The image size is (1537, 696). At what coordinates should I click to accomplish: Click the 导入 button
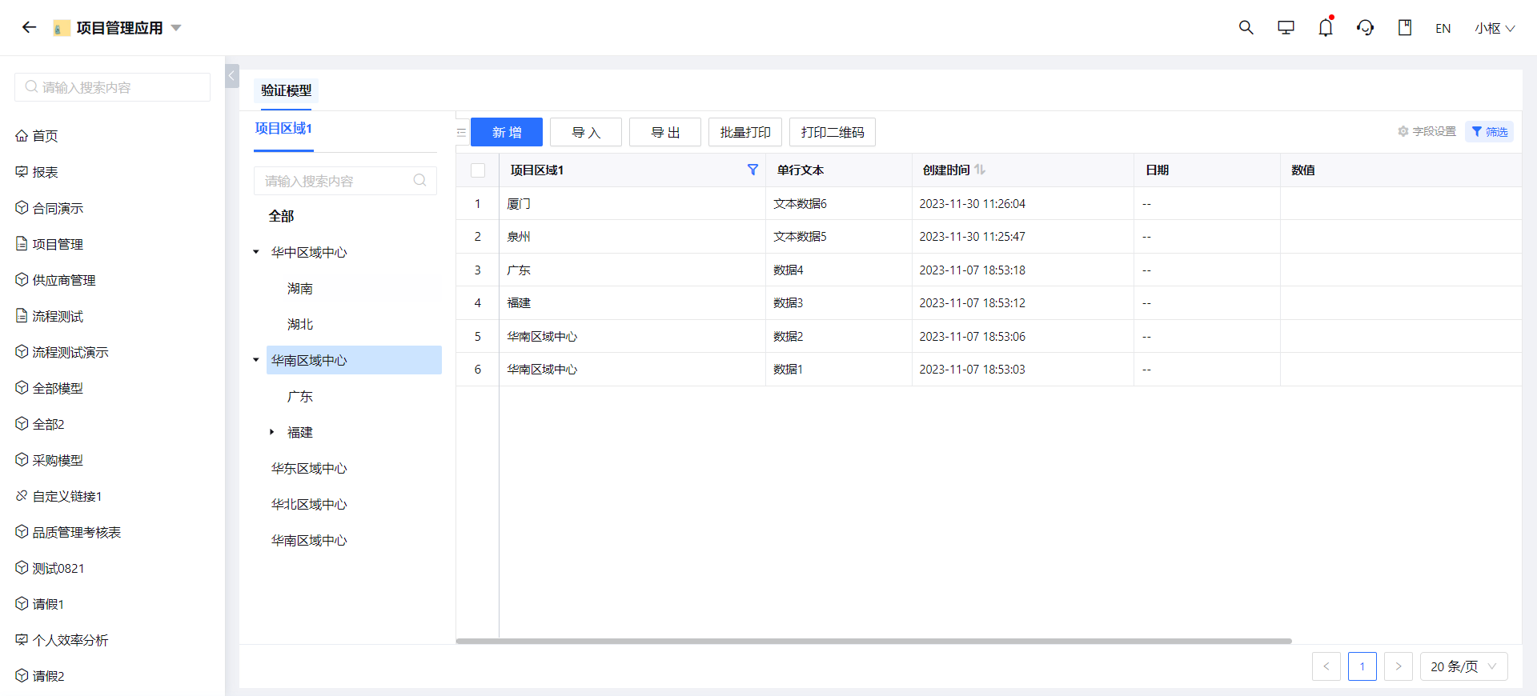[586, 132]
